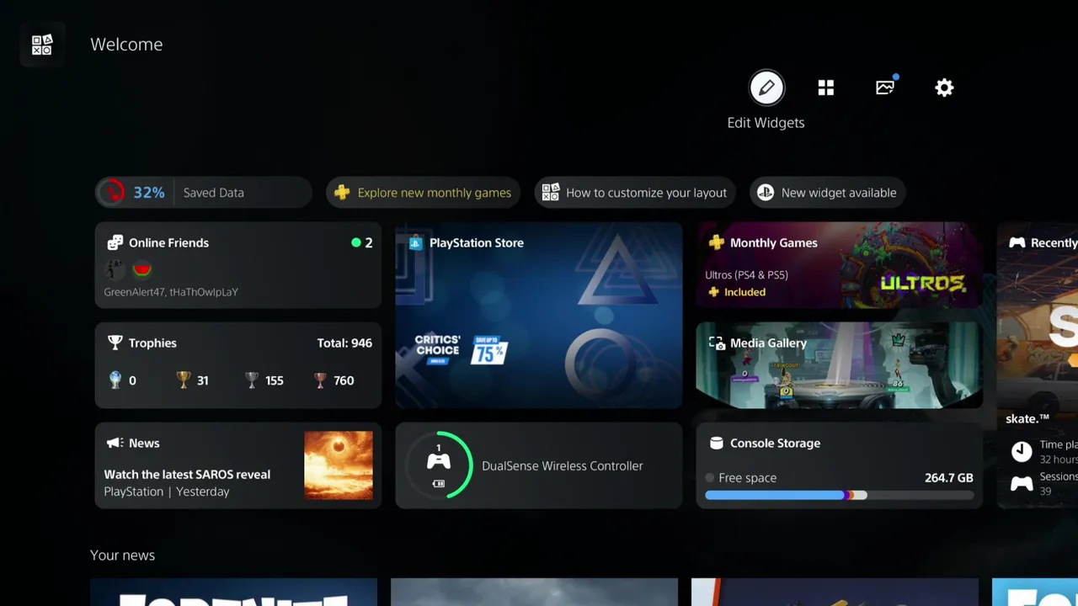Open the News widget megaphone icon

pyautogui.click(x=115, y=443)
